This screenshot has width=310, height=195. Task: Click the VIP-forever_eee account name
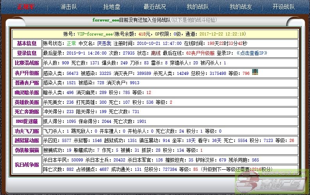click(93, 34)
